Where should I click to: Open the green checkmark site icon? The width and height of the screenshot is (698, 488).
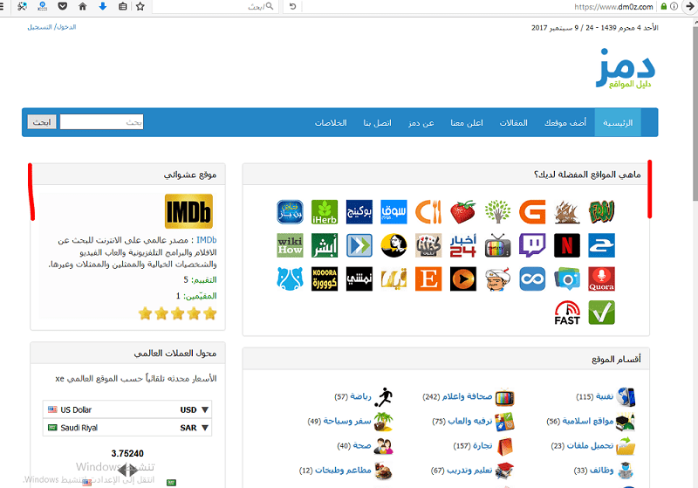coord(601,313)
